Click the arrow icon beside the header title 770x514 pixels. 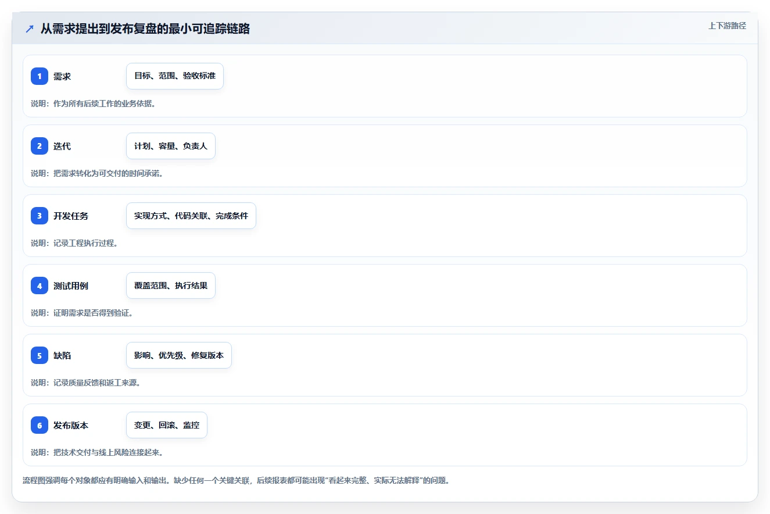click(x=30, y=28)
